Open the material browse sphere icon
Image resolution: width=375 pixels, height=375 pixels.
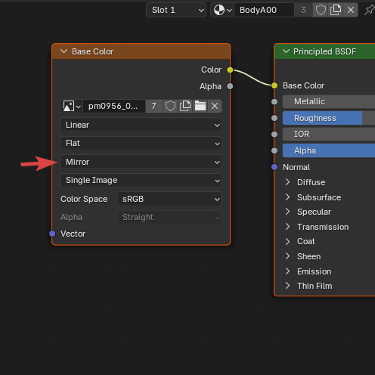click(222, 10)
